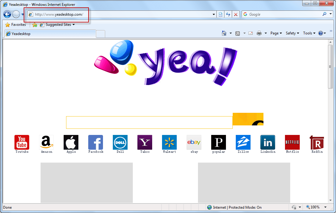Click the privacy report status bar icon
336x213 pixels.
[294, 207]
